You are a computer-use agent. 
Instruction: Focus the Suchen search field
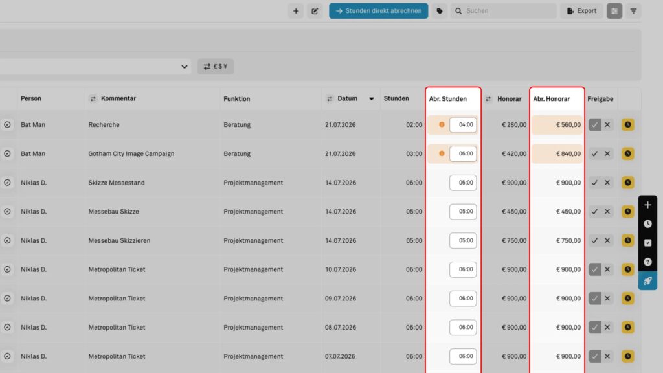(504, 11)
